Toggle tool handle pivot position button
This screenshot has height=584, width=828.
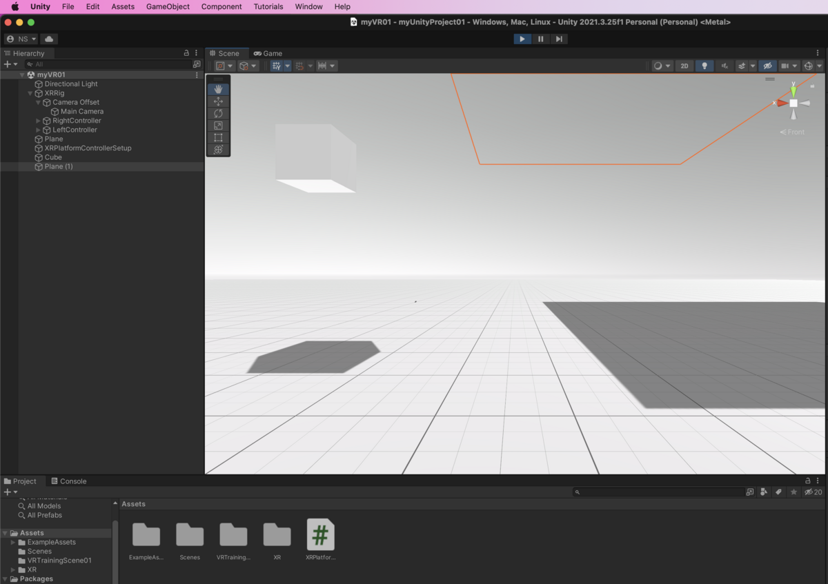coord(224,66)
